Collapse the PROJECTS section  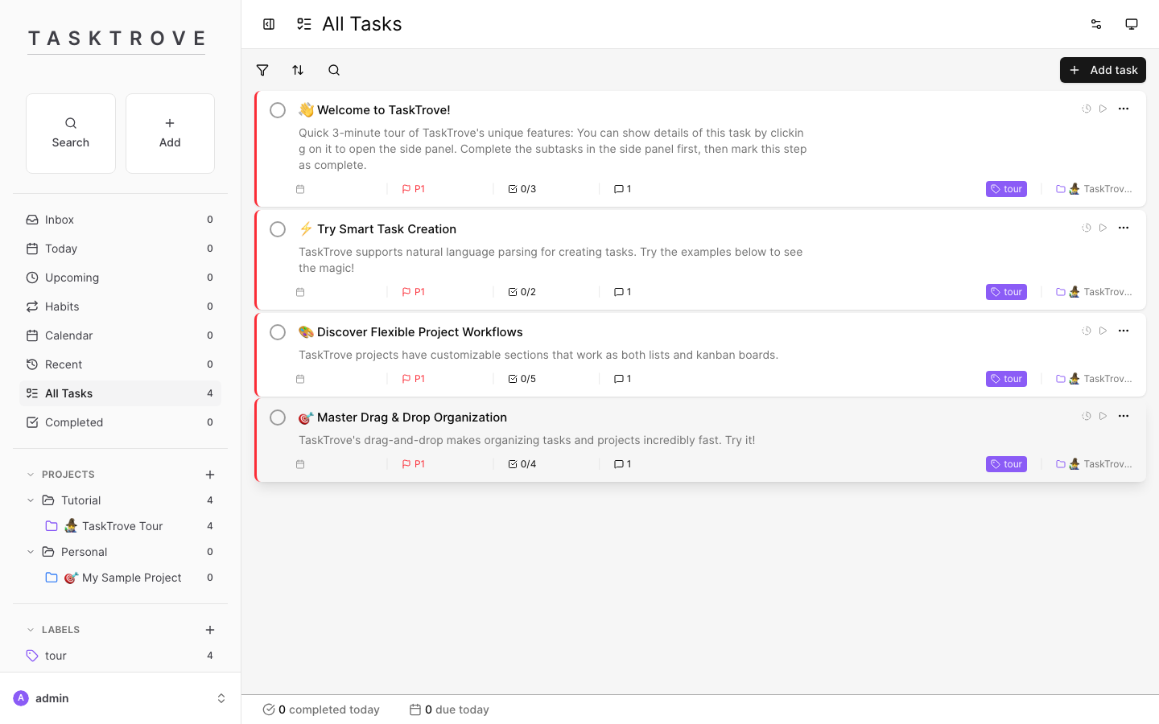coord(31,475)
